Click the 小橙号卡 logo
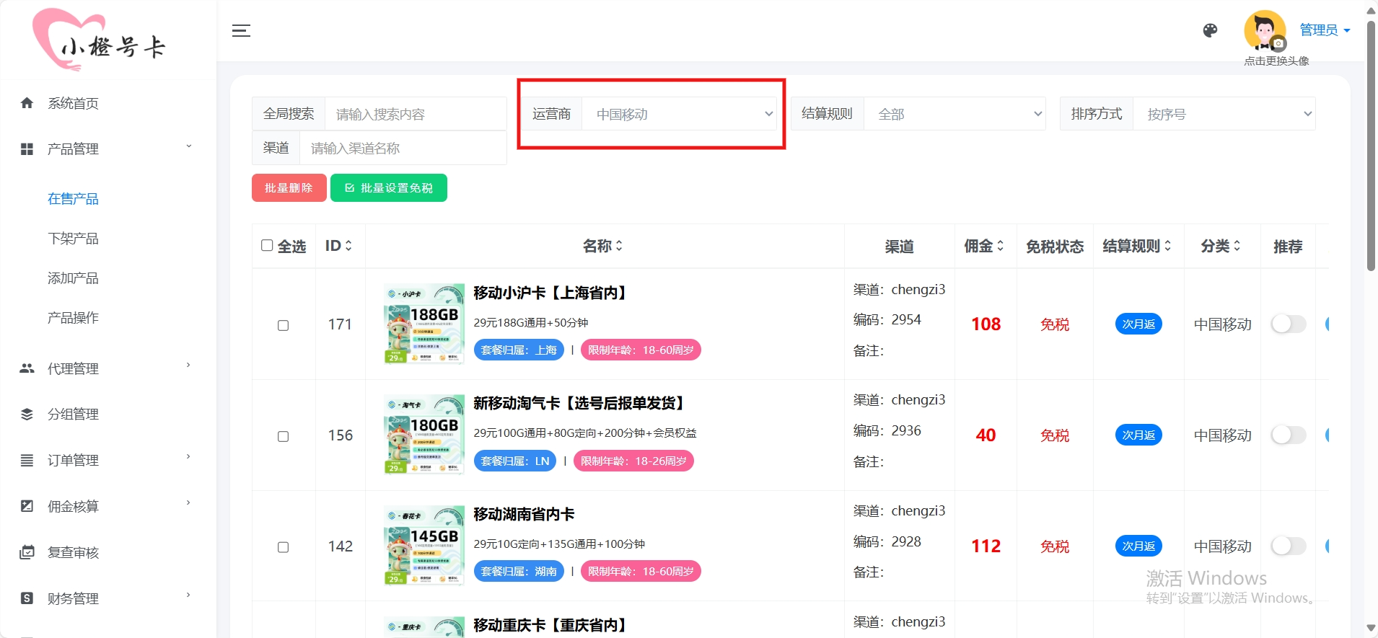 coord(99,40)
